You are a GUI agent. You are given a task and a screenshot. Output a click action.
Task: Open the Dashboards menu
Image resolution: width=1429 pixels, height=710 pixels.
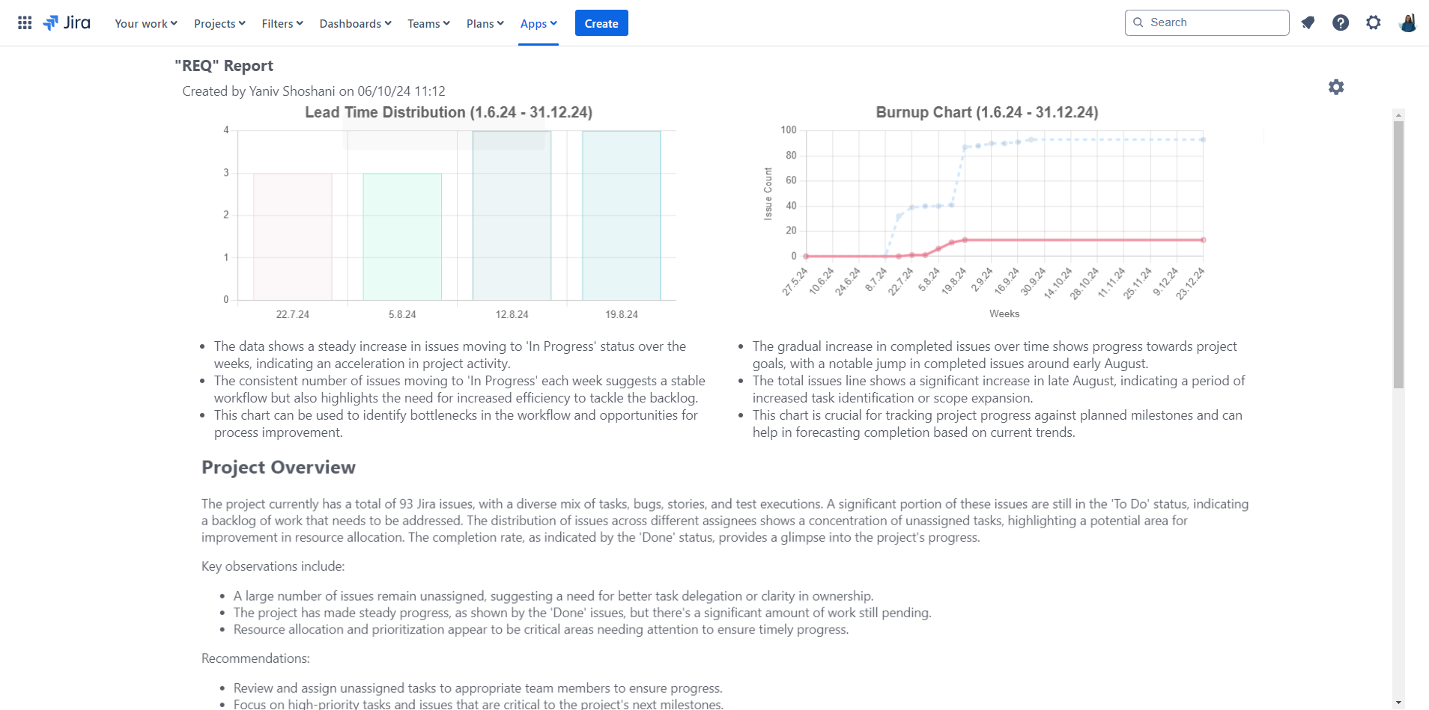tap(355, 24)
